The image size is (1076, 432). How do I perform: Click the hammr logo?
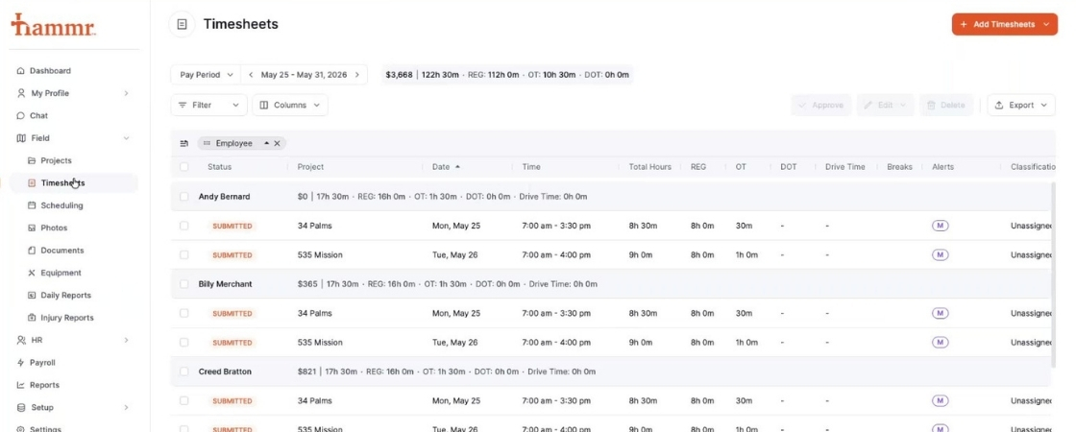click(x=53, y=25)
